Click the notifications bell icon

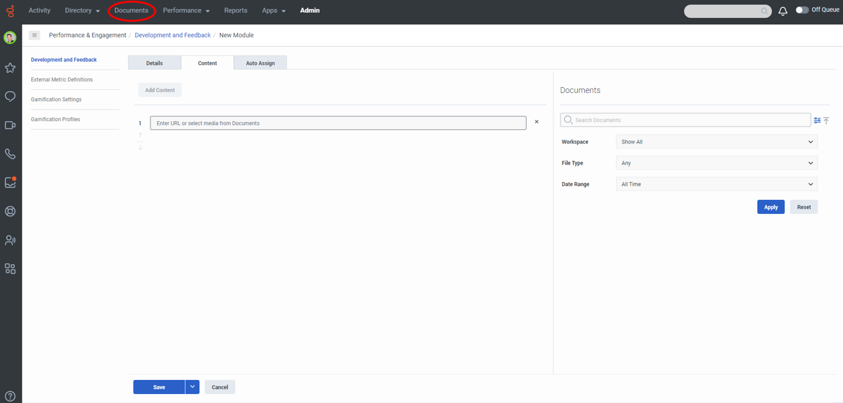click(783, 11)
